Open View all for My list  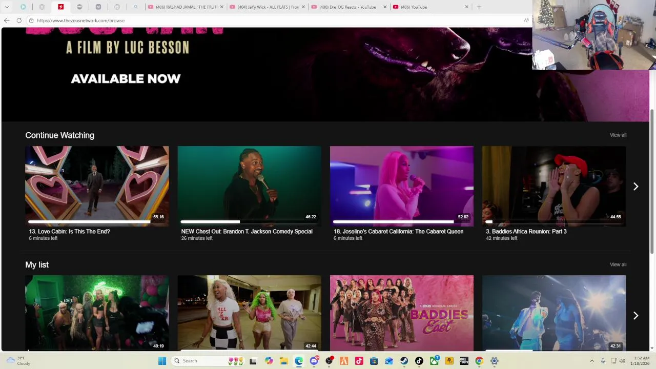(x=618, y=264)
